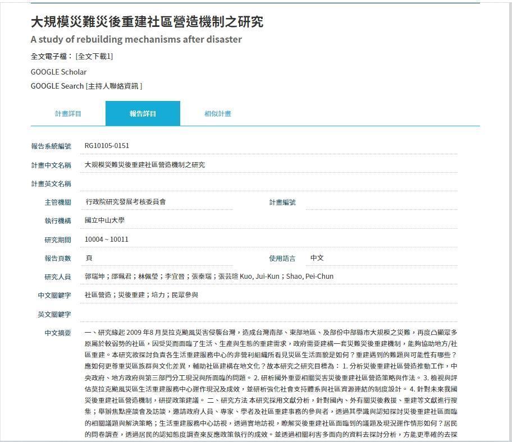Click the 行政院研究發展考核委員會 agency value
This screenshot has height=442, width=512.
pos(125,202)
